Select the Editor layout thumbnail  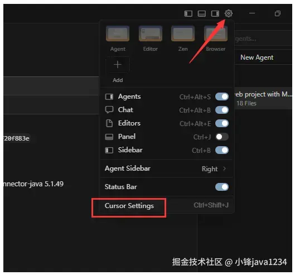pos(151,33)
